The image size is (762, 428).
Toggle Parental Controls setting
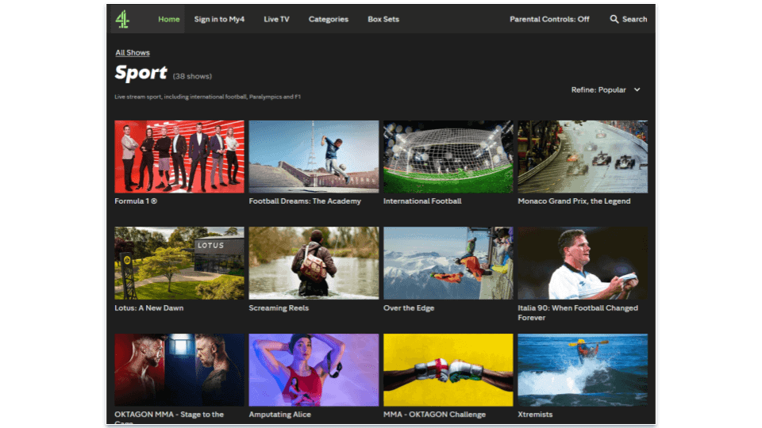pos(549,19)
